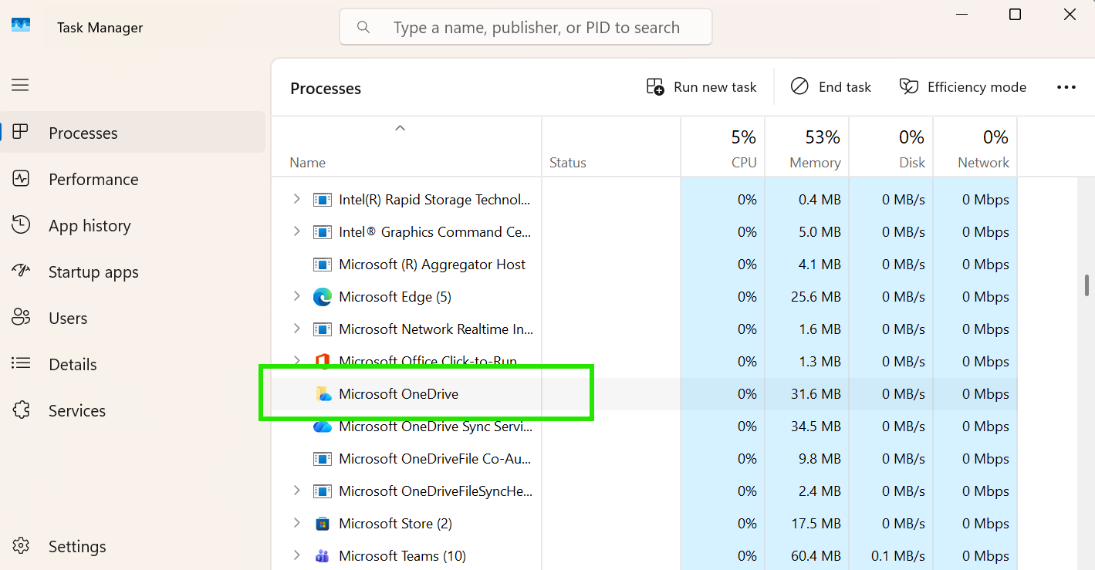
Task: Expand the Intel Graphics Command Center row
Action: (297, 232)
